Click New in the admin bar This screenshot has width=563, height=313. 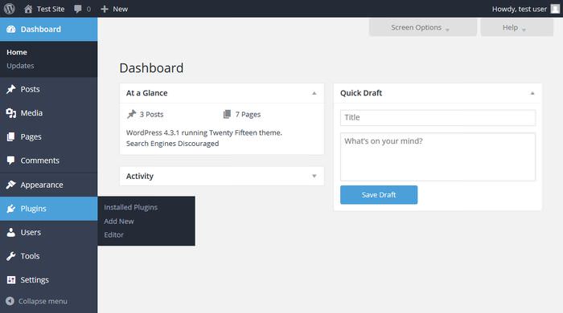pyautogui.click(x=121, y=9)
